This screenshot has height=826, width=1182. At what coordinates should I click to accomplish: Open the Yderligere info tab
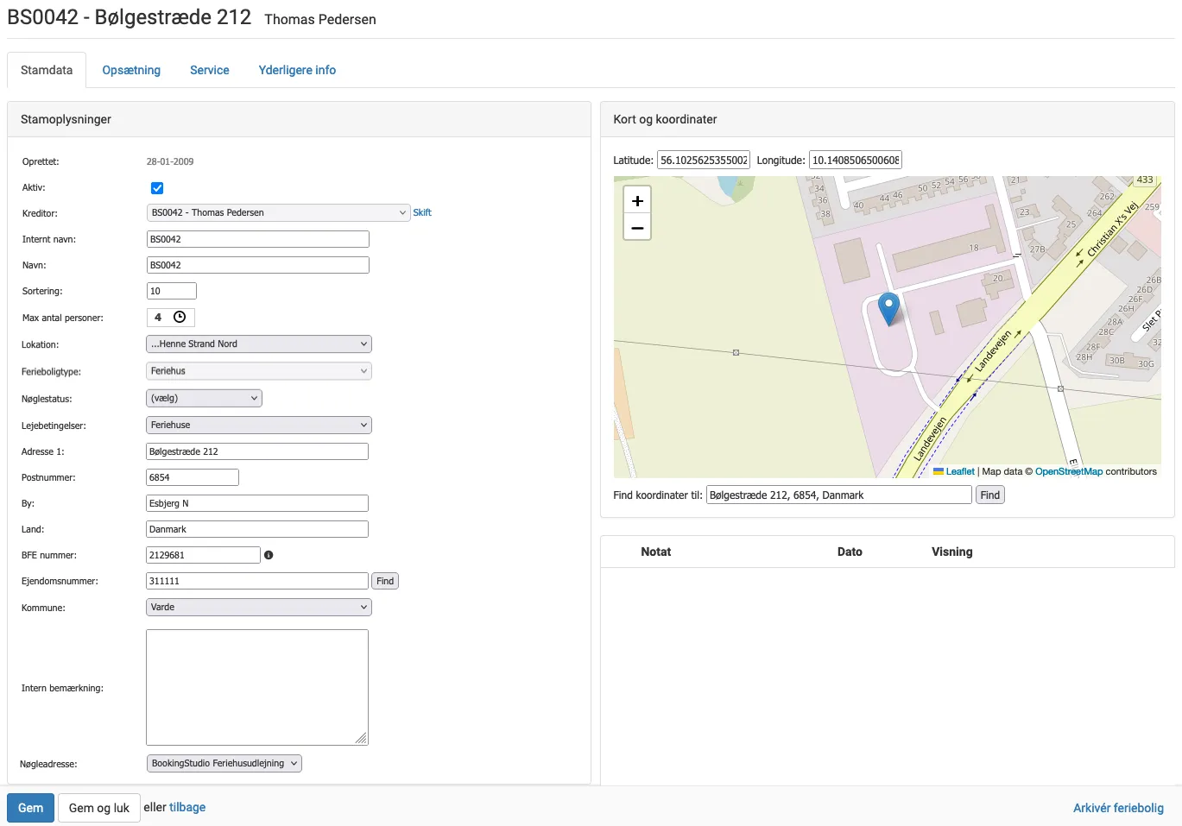[297, 70]
